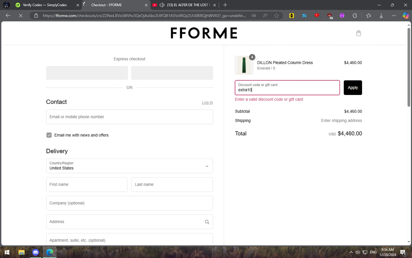
Task: Open the ENG language indicator
Action: coord(373,252)
